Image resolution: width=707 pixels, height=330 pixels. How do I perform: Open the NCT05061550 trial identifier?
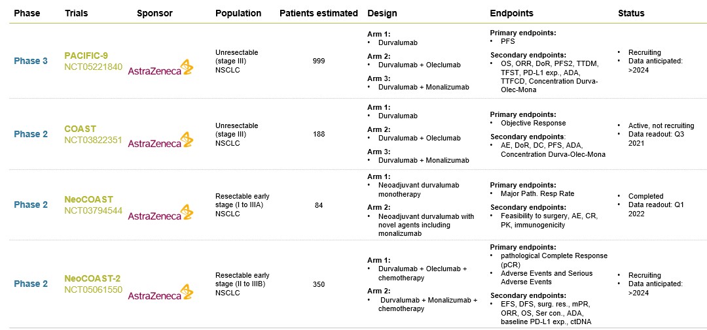point(93,289)
